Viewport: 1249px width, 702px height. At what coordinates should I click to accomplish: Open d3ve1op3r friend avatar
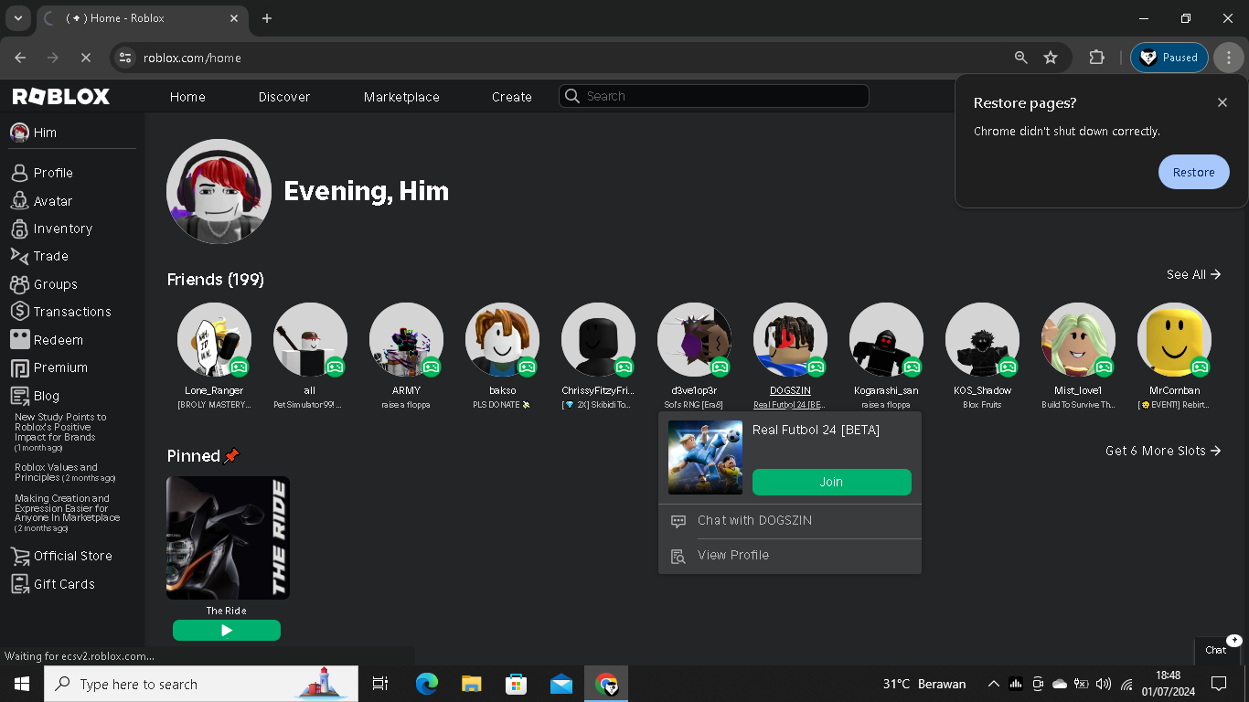point(694,339)
